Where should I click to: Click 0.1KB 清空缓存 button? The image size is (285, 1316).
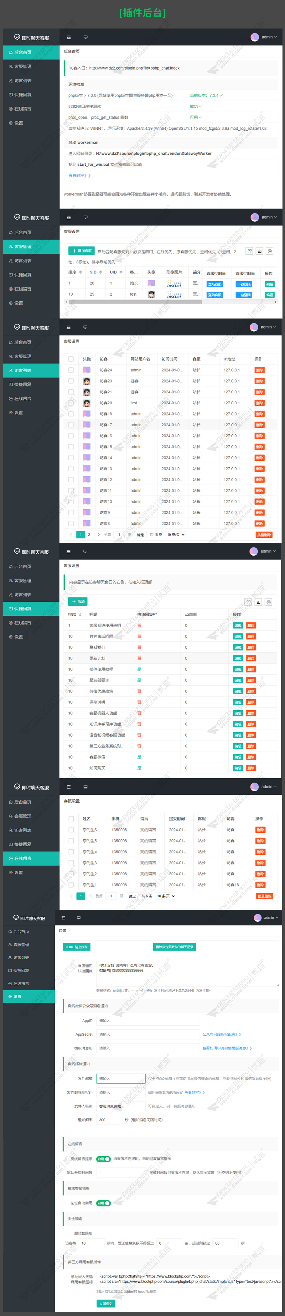click(x=77, y=947)
